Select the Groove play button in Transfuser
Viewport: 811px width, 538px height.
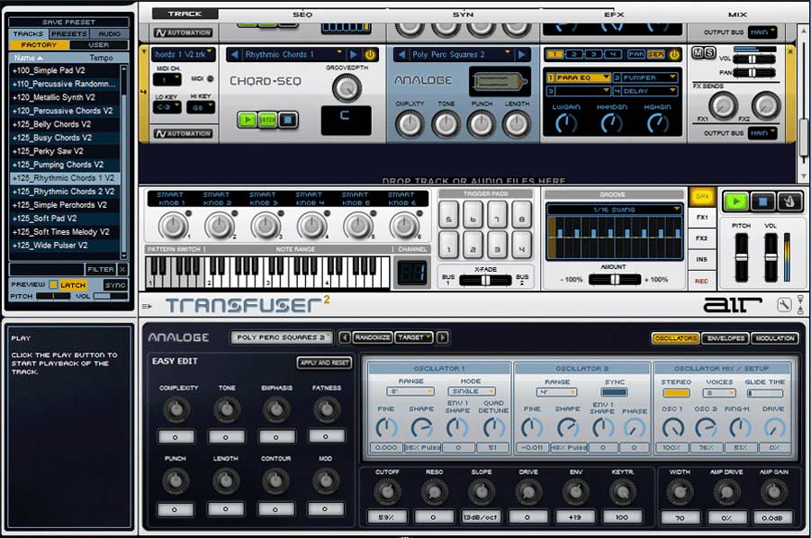click(x=736, y=201)
